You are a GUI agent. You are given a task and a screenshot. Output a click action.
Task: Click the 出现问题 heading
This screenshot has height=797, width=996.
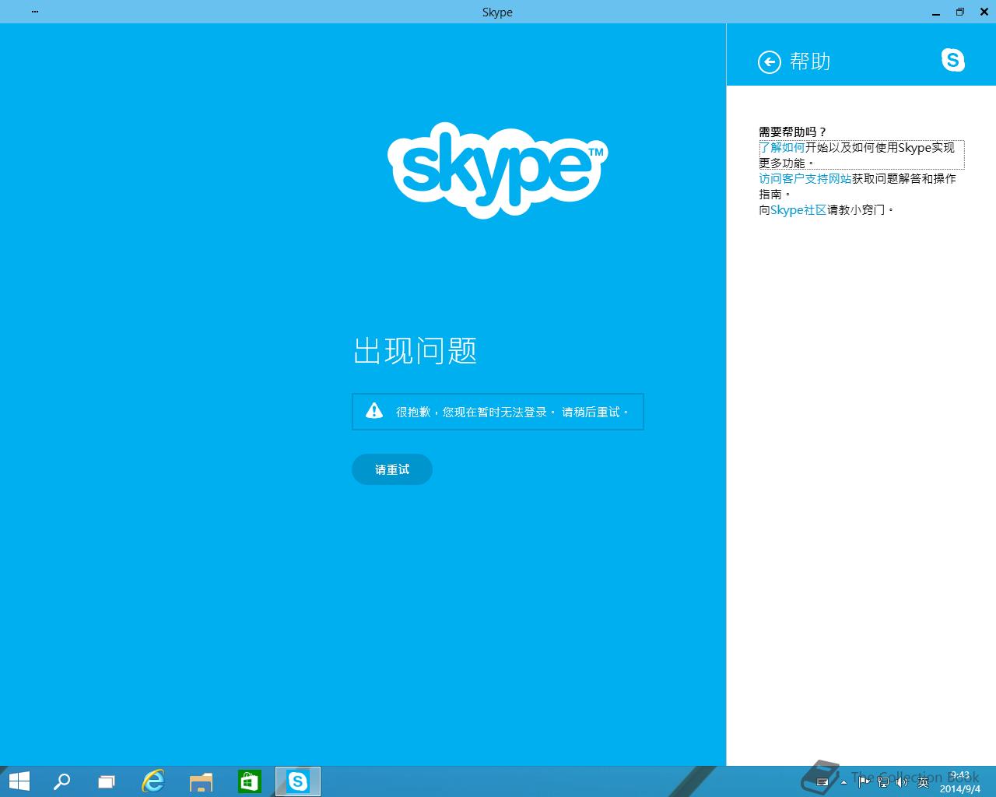[415, 350]
